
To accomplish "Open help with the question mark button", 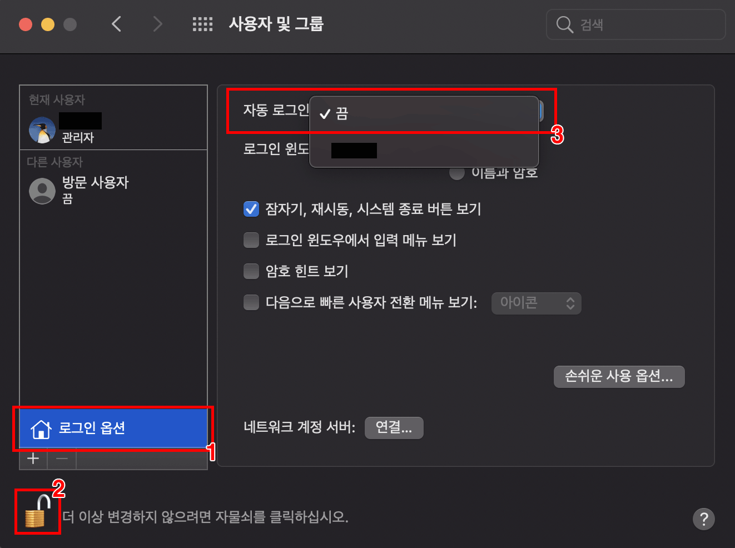I will [x=703, y=519].
